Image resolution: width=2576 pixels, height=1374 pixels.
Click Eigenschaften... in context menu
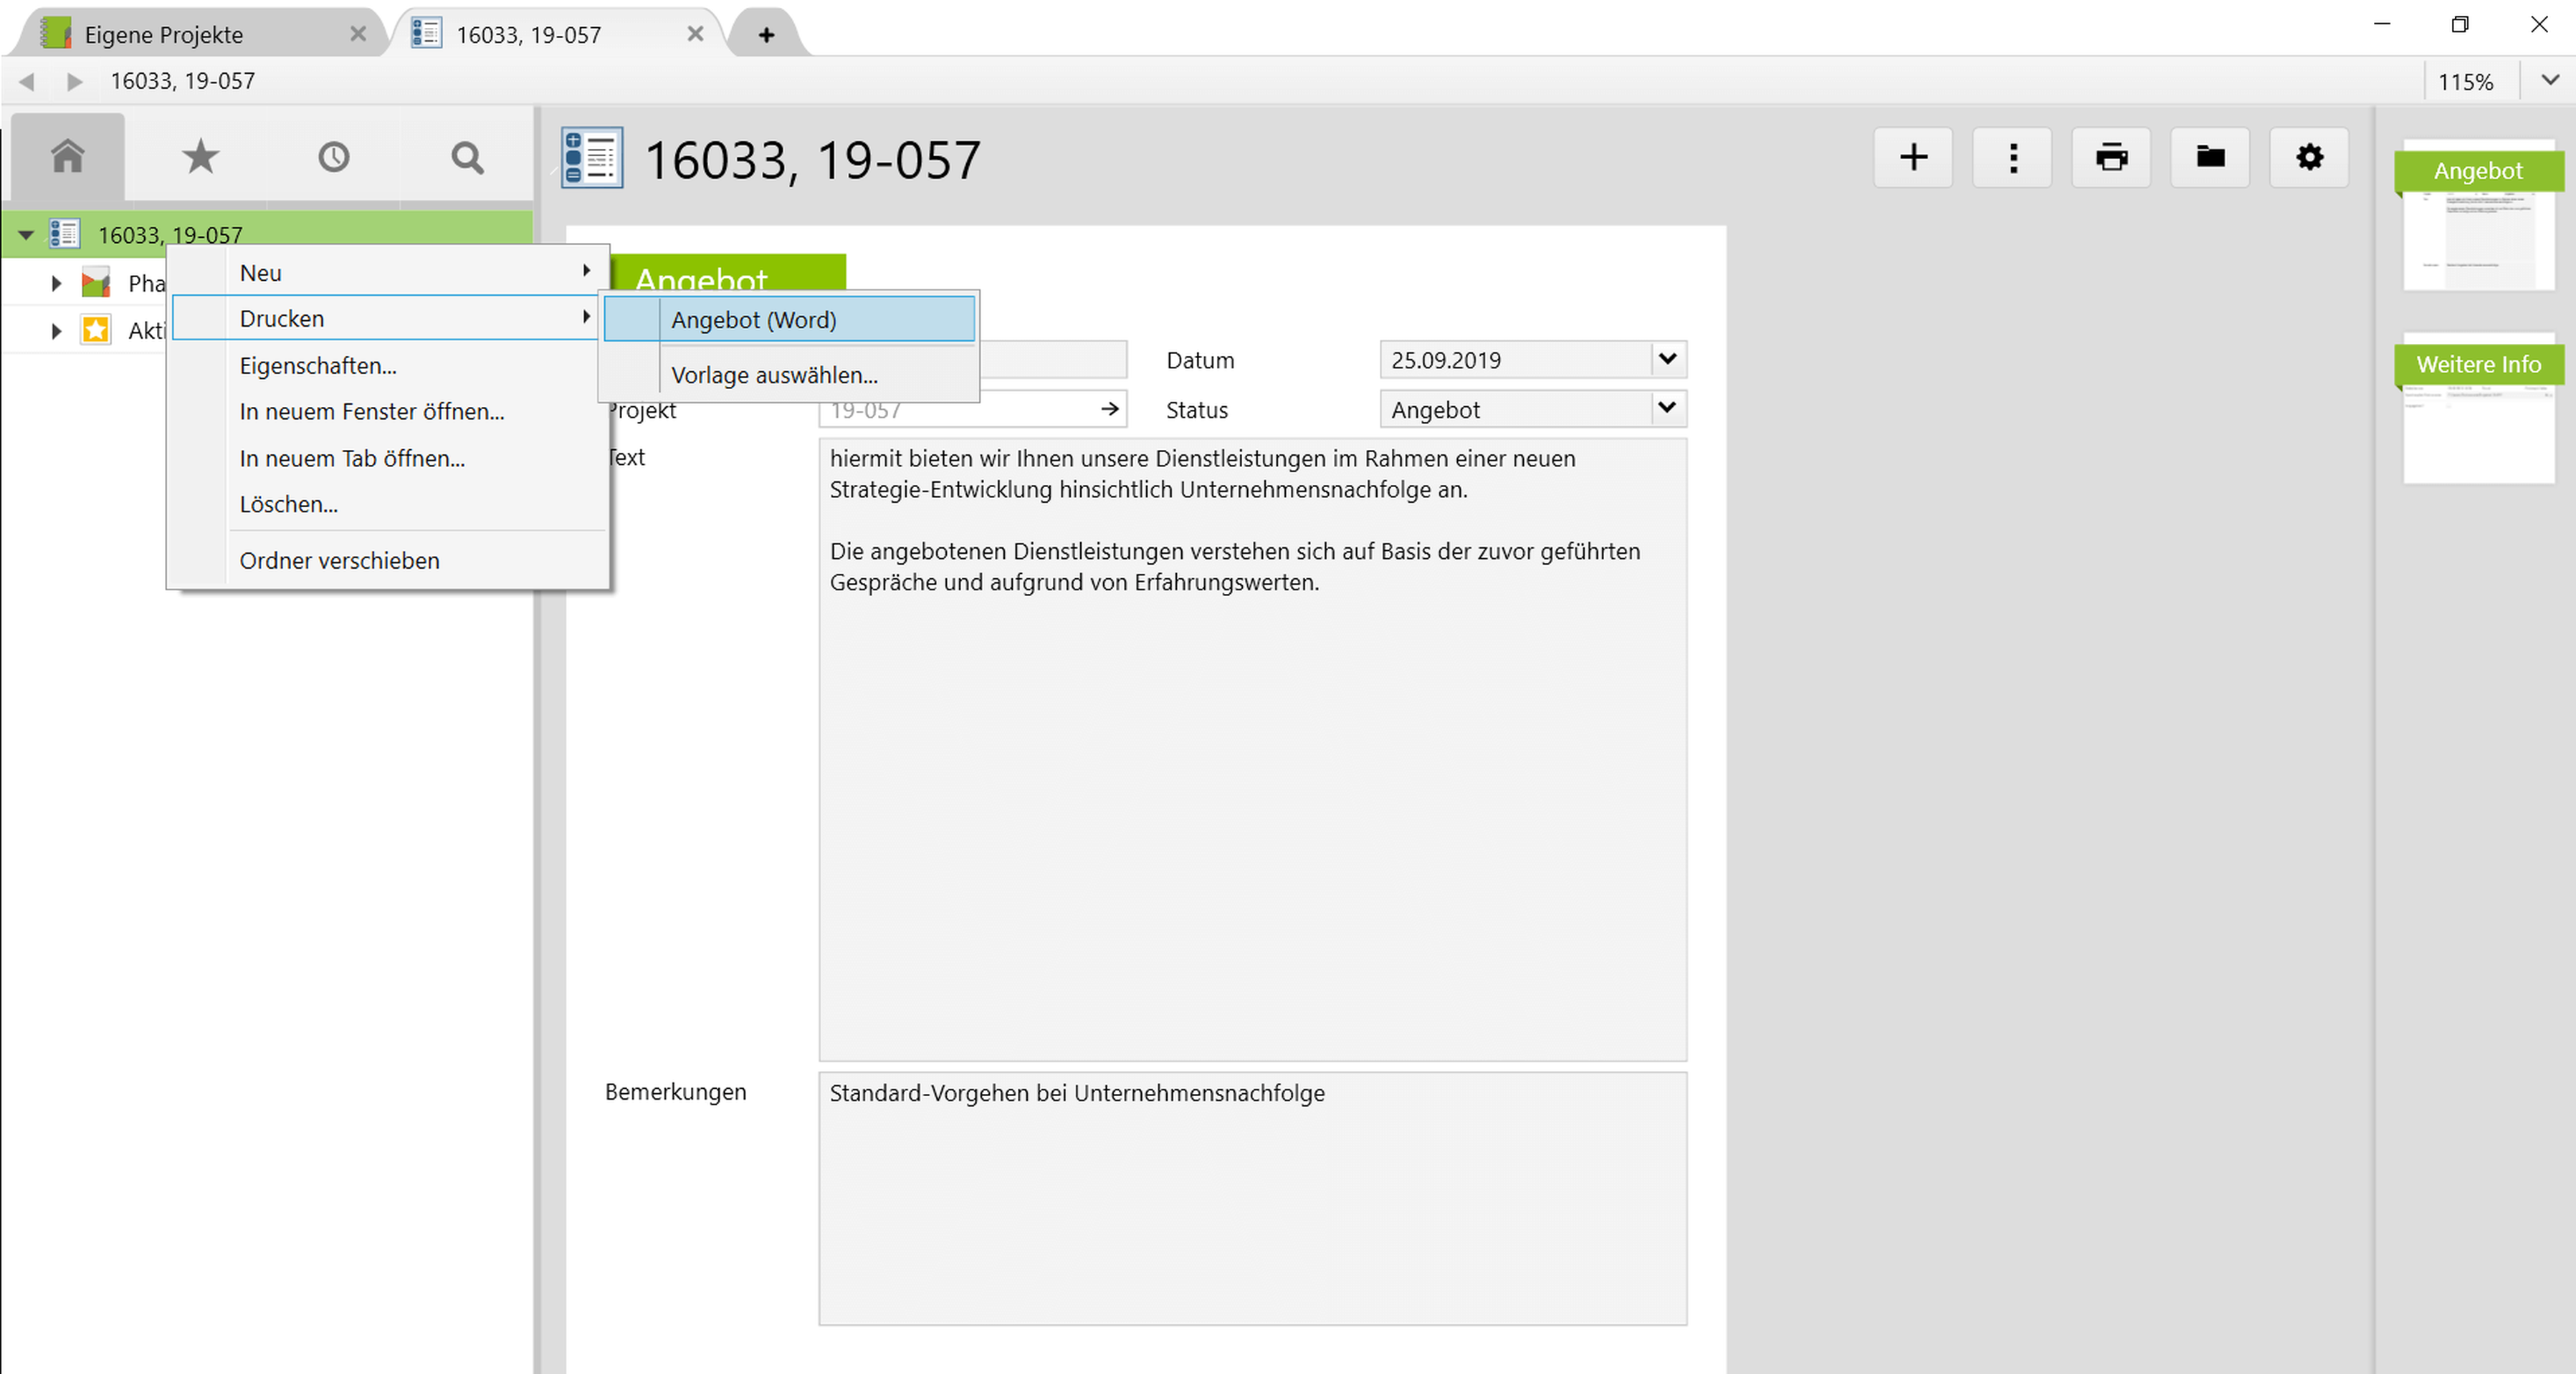tap(318, 366)
